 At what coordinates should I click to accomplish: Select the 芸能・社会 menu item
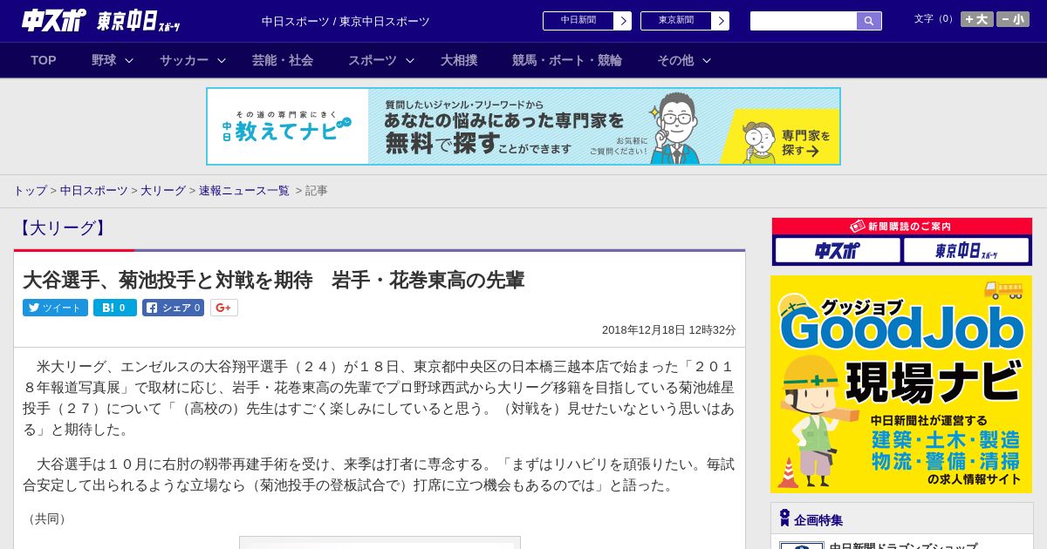283,60
